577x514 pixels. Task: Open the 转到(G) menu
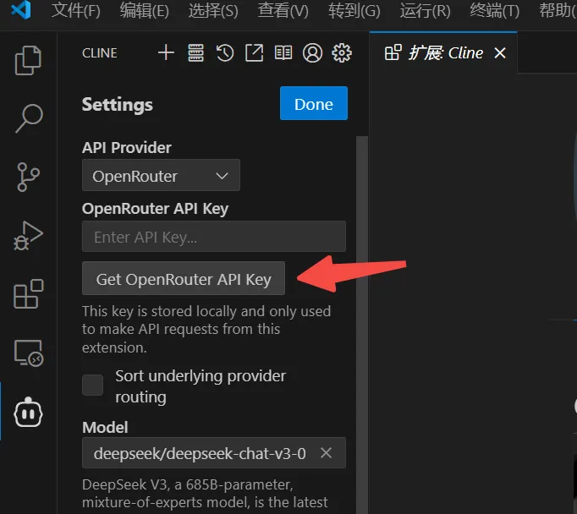click(x=354, y=10)
